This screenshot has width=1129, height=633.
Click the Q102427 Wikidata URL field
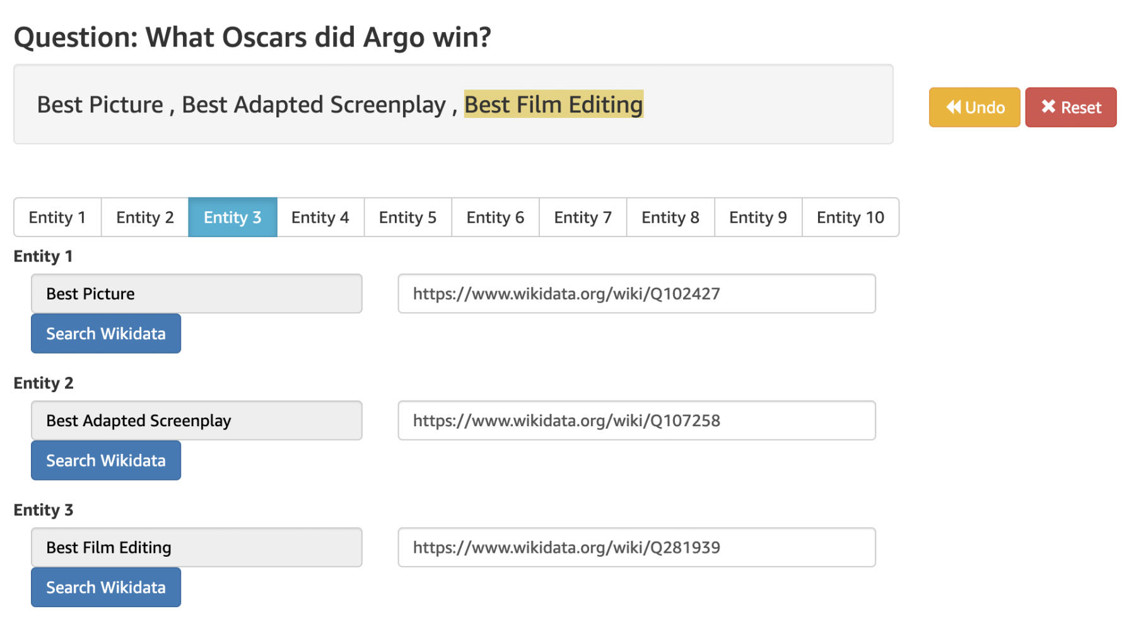636,294
